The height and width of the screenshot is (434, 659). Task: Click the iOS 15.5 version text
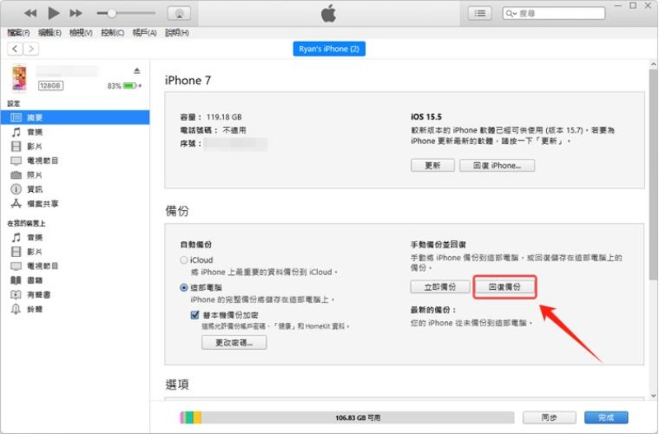click(x=426, y=116)
